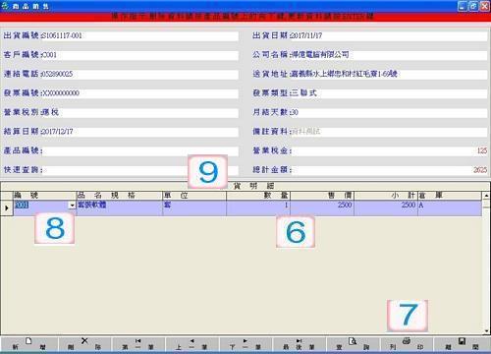491x354 pixels.
Task: Click the 發票類型 field 三聯式
Action: pos(389,93)
